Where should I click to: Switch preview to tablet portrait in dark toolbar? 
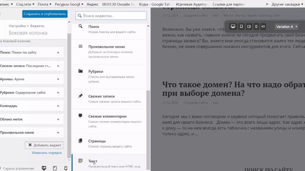pos(241,27)
